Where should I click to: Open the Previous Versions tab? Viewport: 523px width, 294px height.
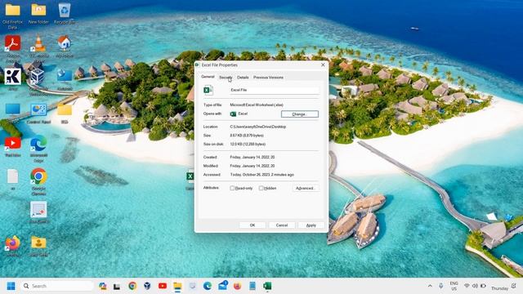268,78
